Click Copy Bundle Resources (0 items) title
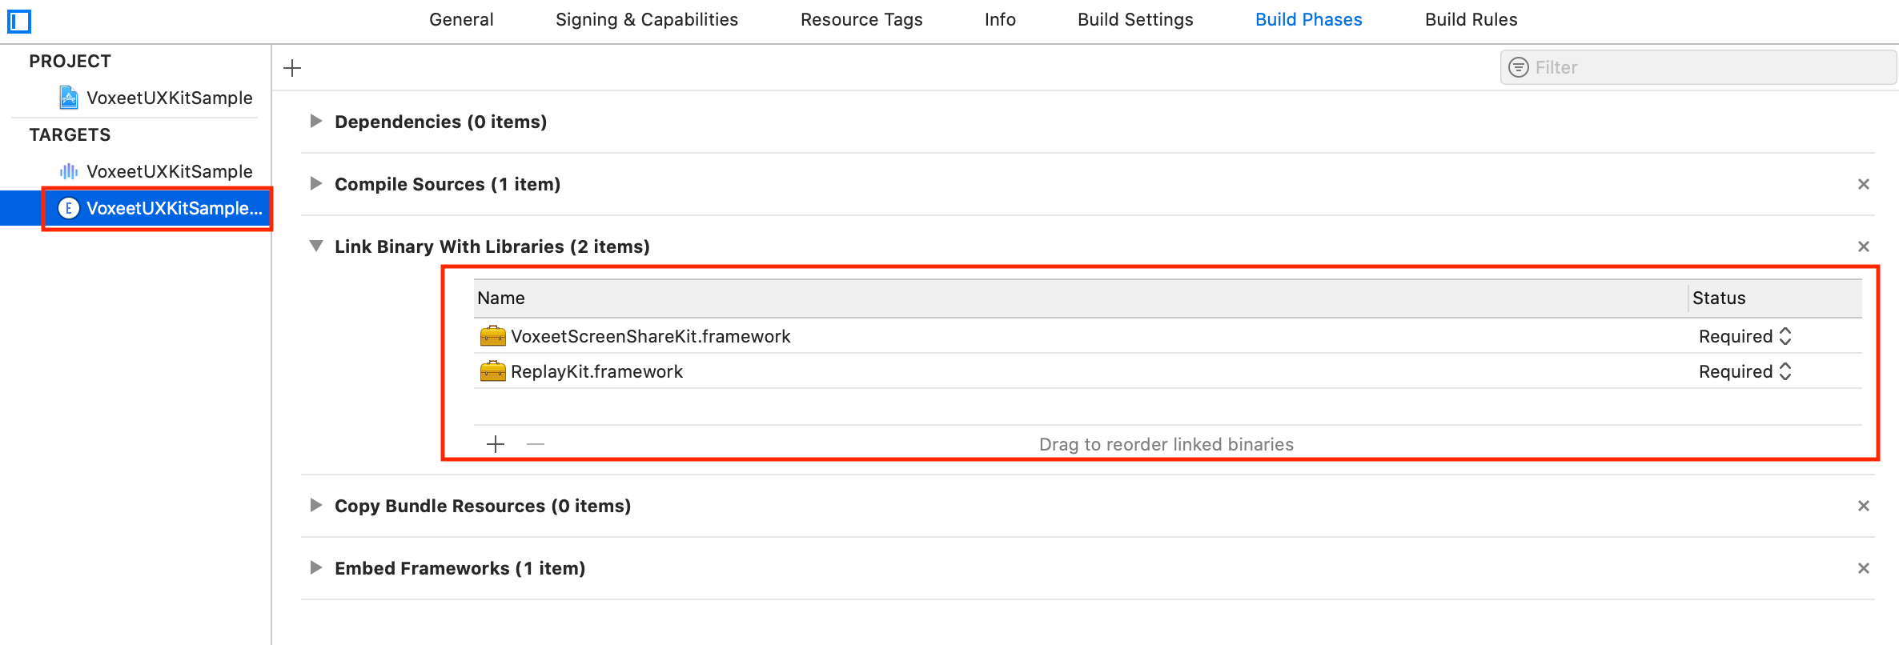This screenshot has width=1899, height=645. pyautogui.click(x=483, y=506)
